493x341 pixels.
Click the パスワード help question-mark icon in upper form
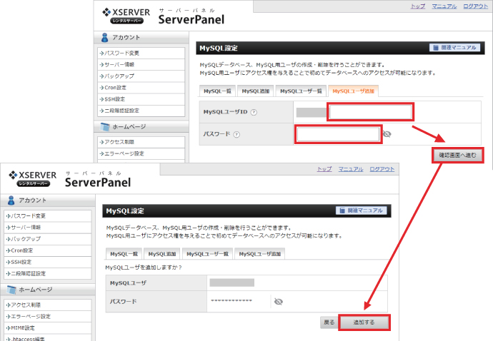236,133
